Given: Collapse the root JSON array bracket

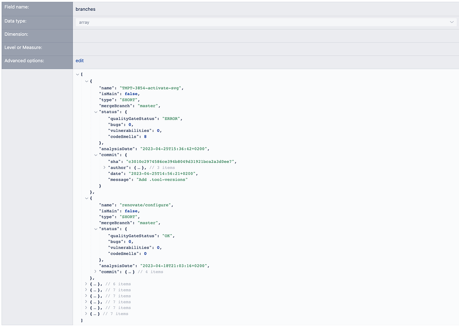Looking at the screenshot, I should [78, 74].
